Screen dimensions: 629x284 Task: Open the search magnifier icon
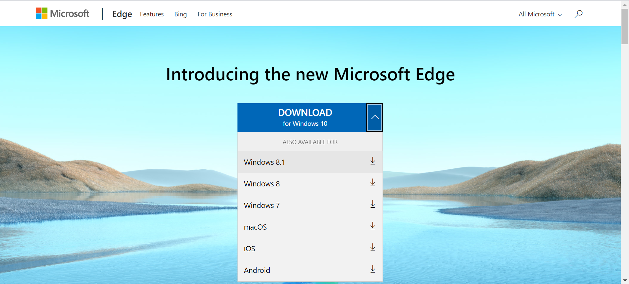[x=579, y=14]
